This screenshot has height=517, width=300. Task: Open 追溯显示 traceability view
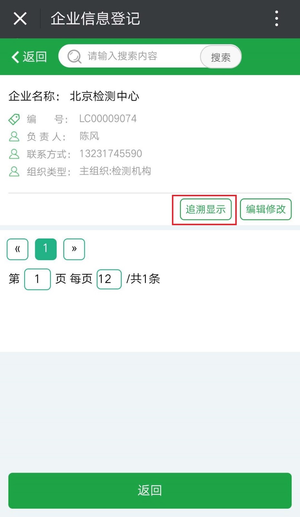[206, 209]
